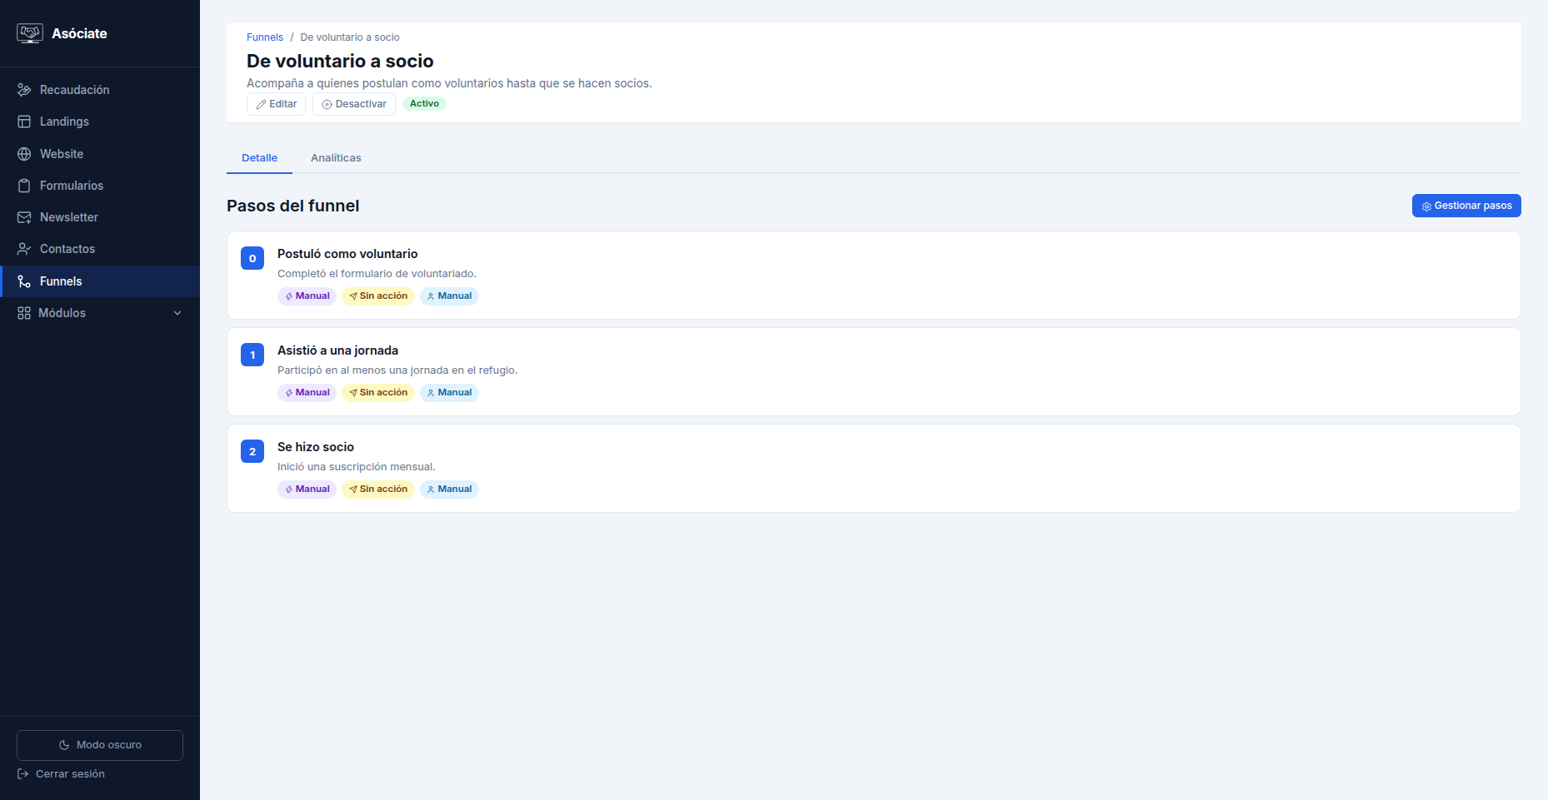The width and height of the screenshot is (1548, 800).
Task: Open Formularios menu item
Action: 100,186
